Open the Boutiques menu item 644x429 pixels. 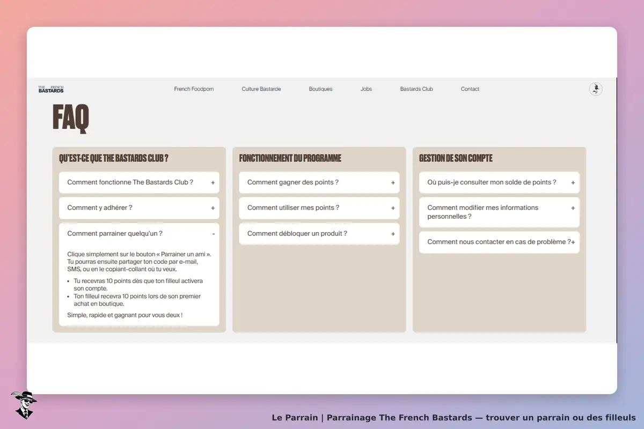(x=320, y=89)
